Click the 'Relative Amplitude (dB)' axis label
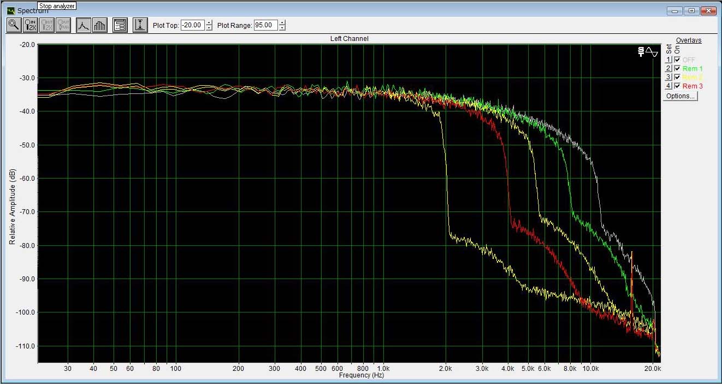The image size is (722, 384). (12, 205)
